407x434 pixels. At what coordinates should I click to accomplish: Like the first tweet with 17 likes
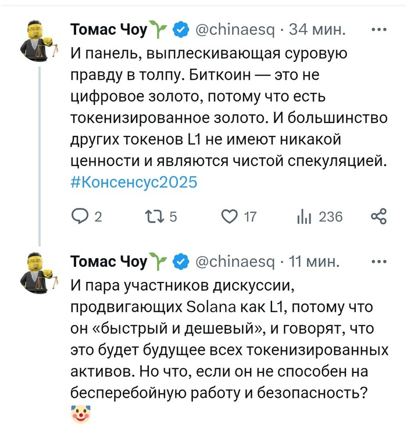(230, 217)
